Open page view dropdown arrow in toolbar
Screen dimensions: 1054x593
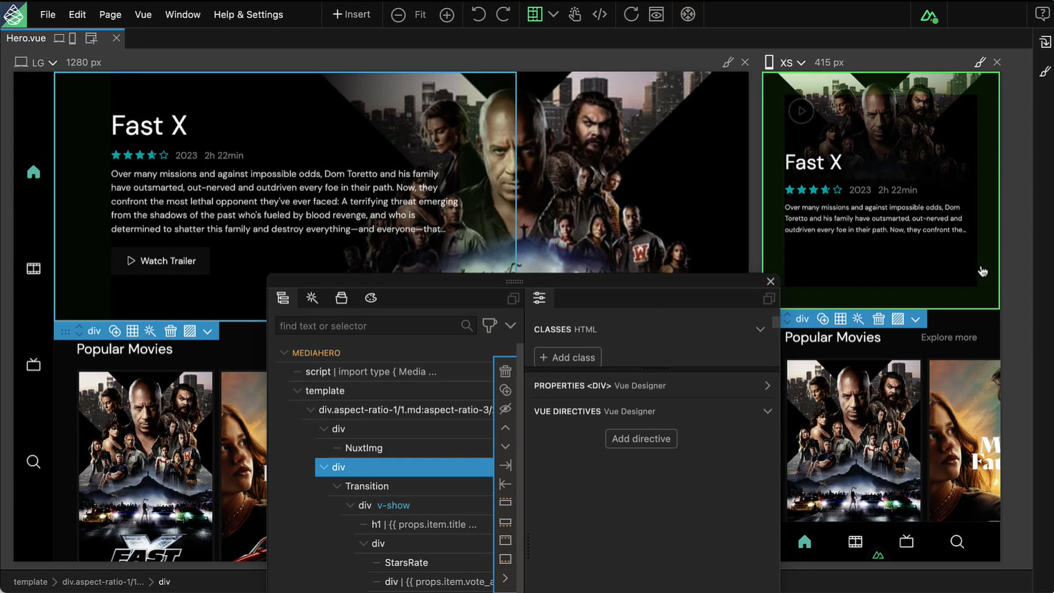point(554,14)
